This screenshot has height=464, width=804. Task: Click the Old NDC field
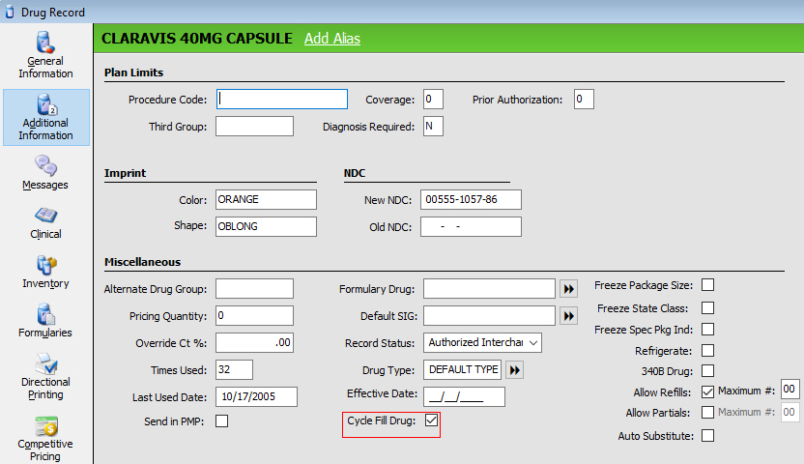coord(471,226)
